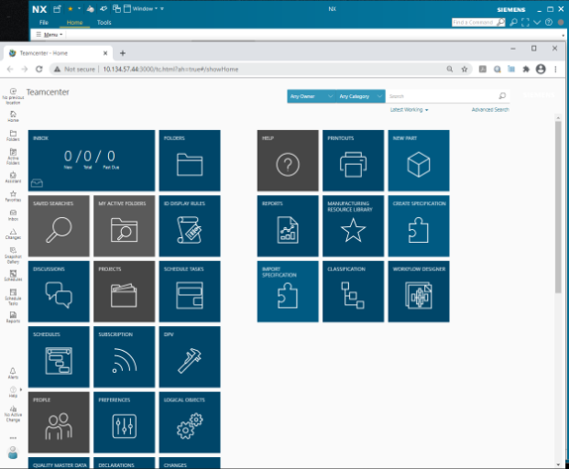Open the sidebar Help item
569x469 pixels.
tap(13, 392)
